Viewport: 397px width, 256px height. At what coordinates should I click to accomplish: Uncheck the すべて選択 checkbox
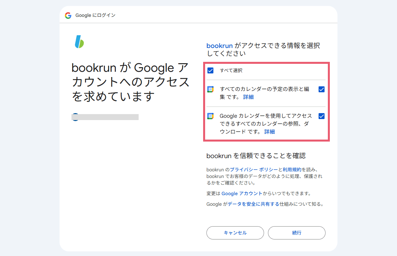point(210,70)
